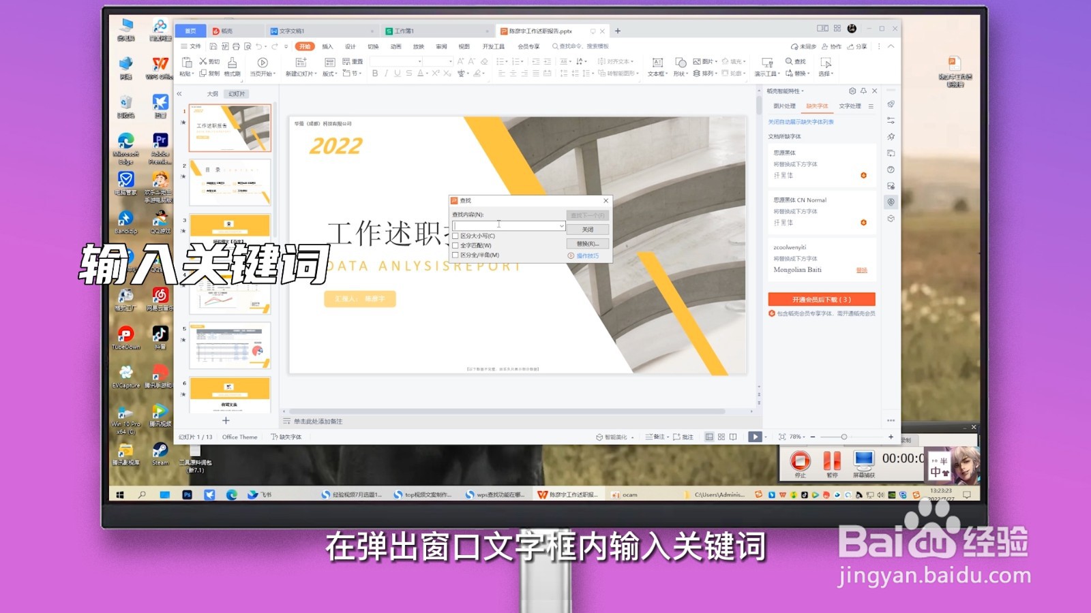Switch to the Outline (大纲) pane tab
The image size is (1091, 613).
pos(213,94)
